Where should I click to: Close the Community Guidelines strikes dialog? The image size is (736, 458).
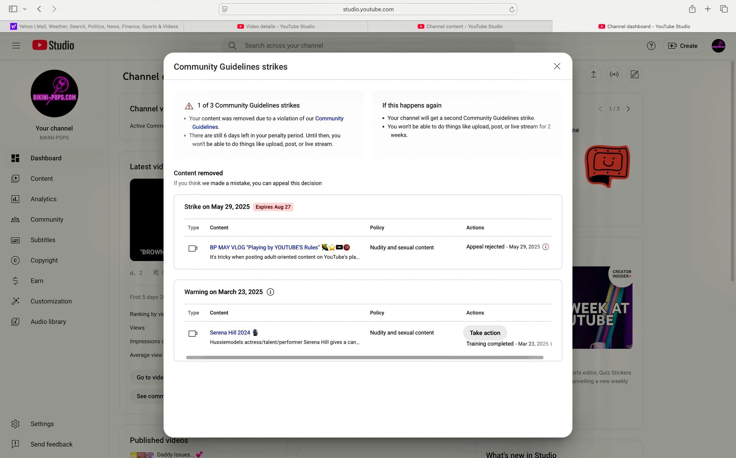coord(557,66)
